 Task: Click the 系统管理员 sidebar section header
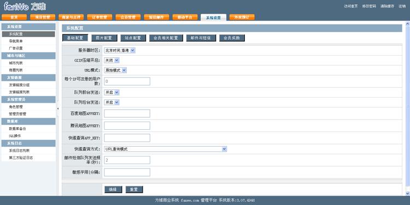click(x=28, y=99)
